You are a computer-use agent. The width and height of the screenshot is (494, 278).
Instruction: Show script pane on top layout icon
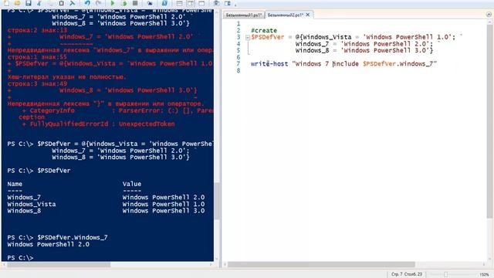(x=179, y=3)
